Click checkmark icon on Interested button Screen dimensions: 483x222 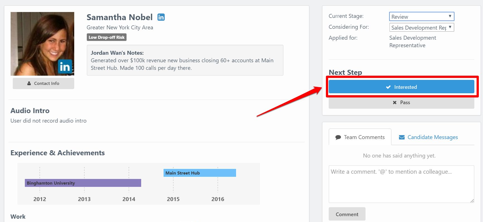(x=388, y=87)
